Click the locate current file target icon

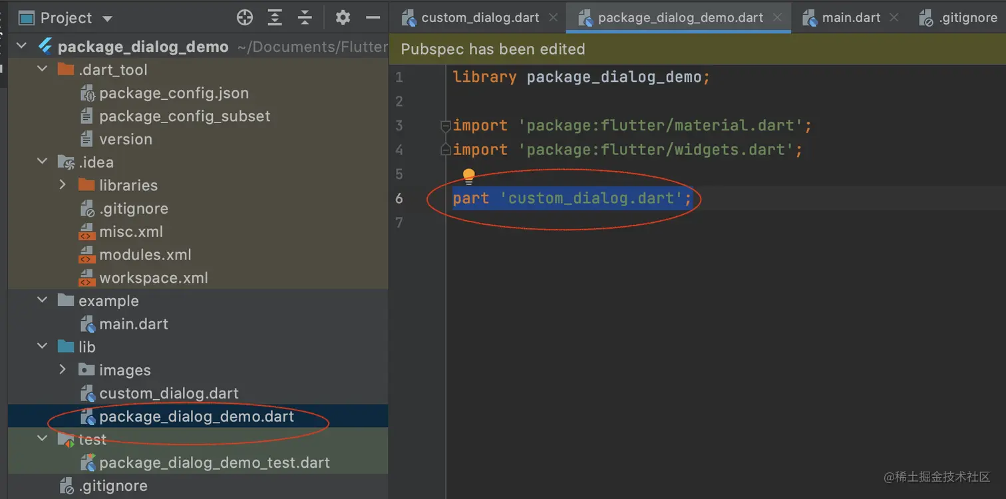coord(245,18)
